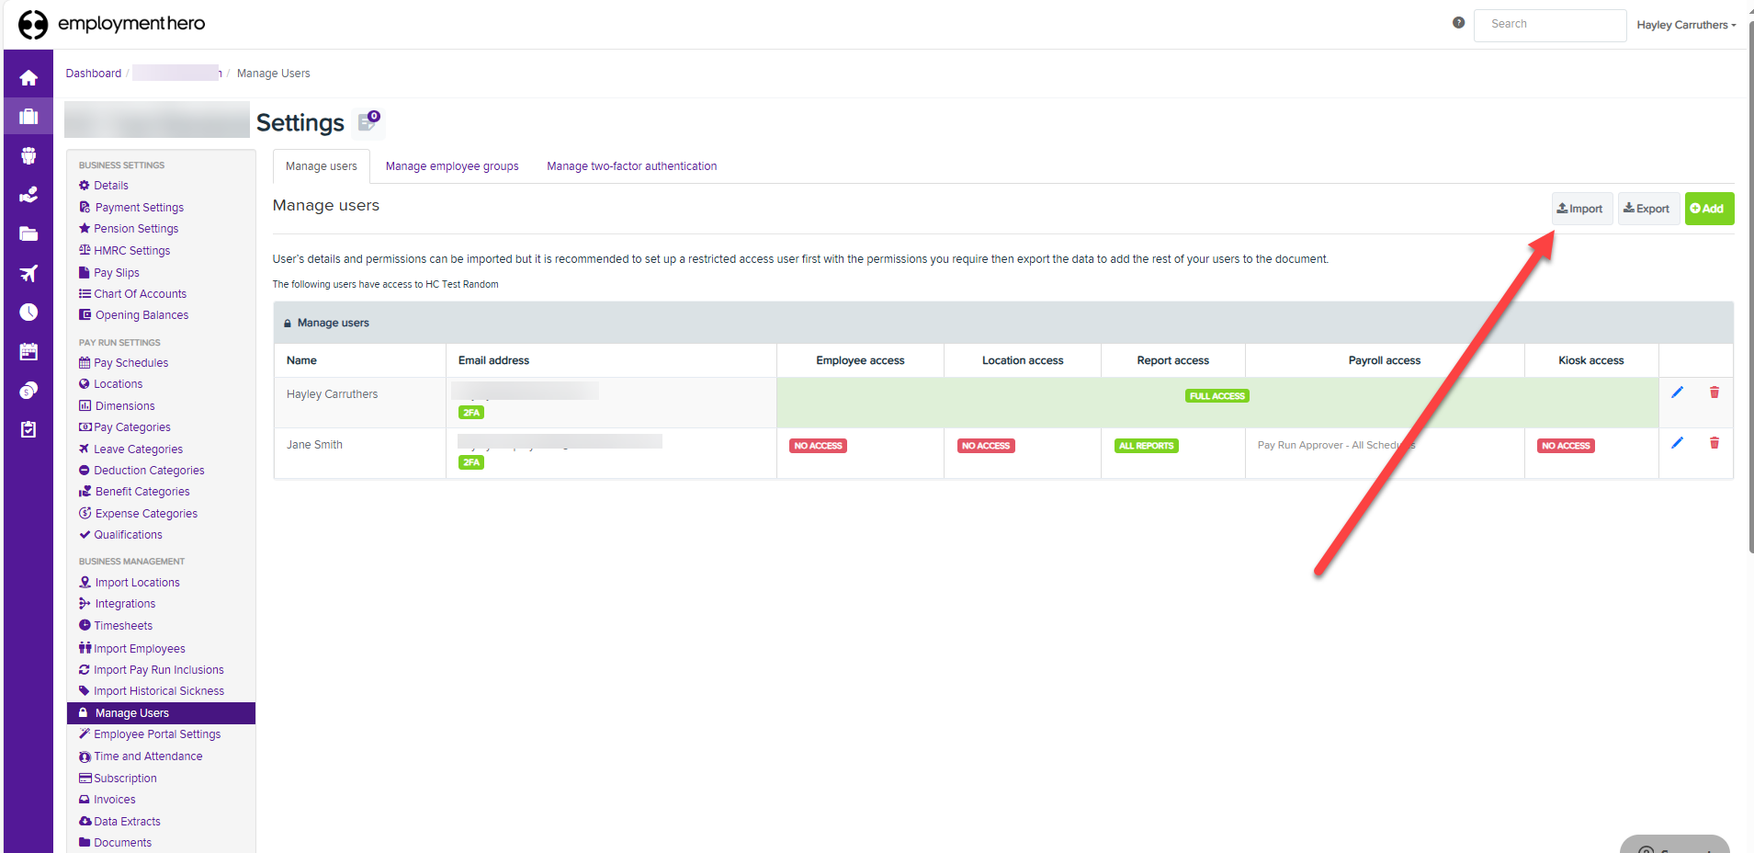1754x853 pixels.
Task: Open the notes icon beside Settings heading
Action: tap(368, 121)
